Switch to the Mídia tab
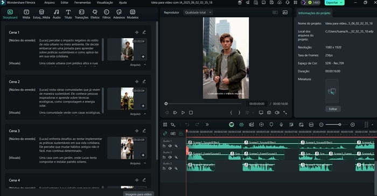Viewport: 377px width, 196px height. pyautogui.click(x=26, y=14)
